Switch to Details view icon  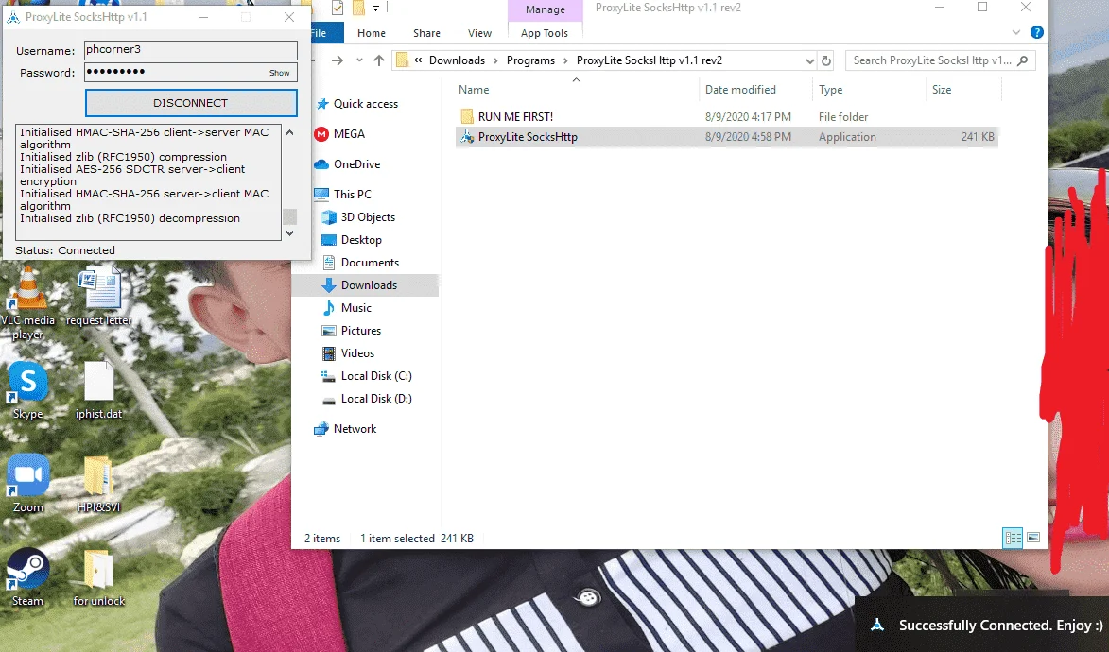click(x=1013, y=538)
